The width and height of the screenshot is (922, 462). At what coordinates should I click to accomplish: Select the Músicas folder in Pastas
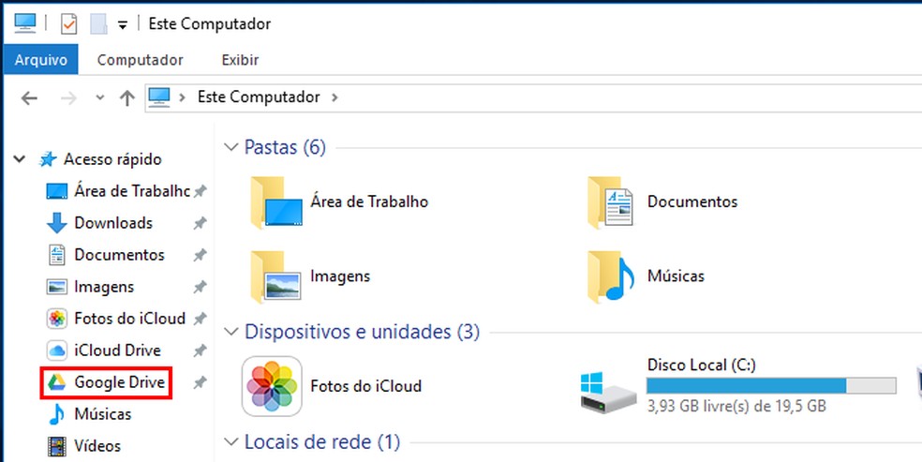click(x=646, y=276)
